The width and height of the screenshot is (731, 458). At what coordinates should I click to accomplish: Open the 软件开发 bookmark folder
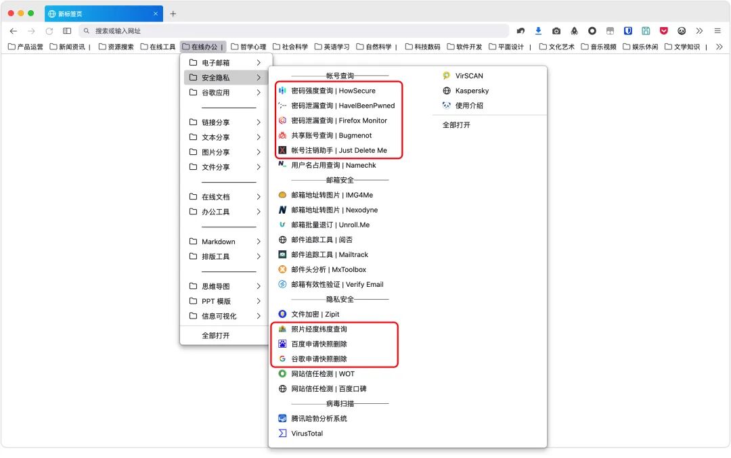coord(464,47)
